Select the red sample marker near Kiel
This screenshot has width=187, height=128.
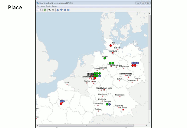[111, 46]
